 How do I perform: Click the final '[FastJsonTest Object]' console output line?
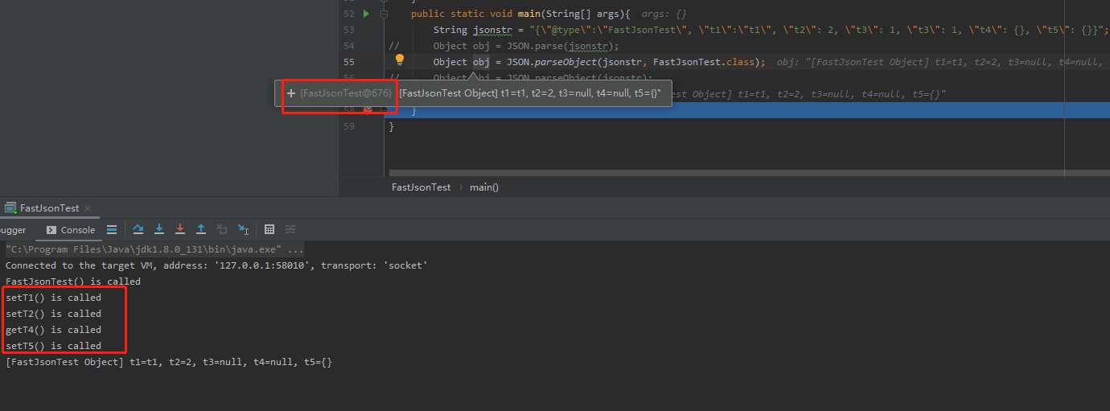(x=168, y=362)
